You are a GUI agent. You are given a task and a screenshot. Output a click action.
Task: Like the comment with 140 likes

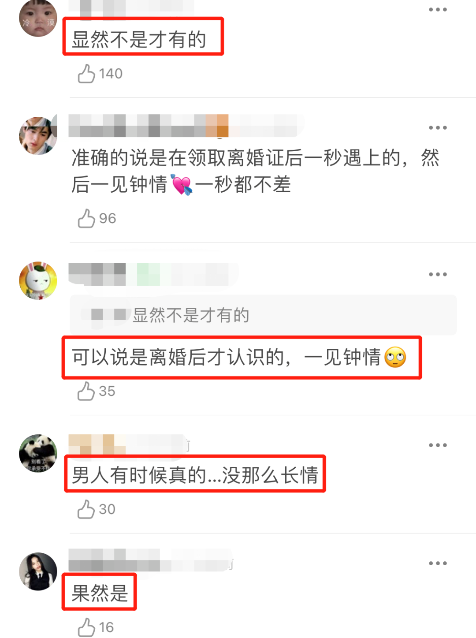point(86,74)
